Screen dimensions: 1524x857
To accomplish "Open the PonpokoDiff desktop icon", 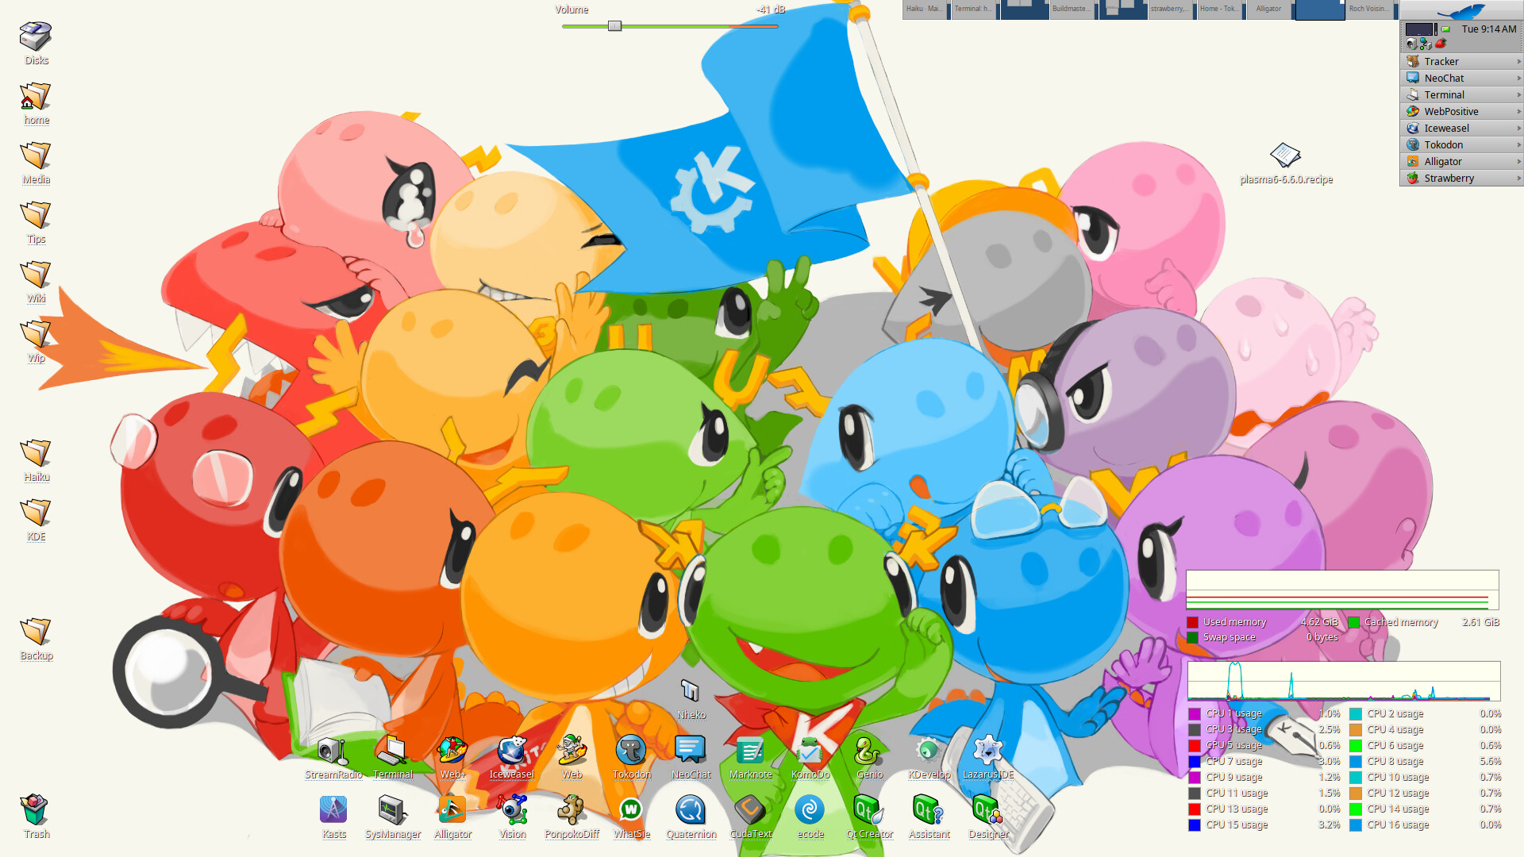I will [571, 810].
